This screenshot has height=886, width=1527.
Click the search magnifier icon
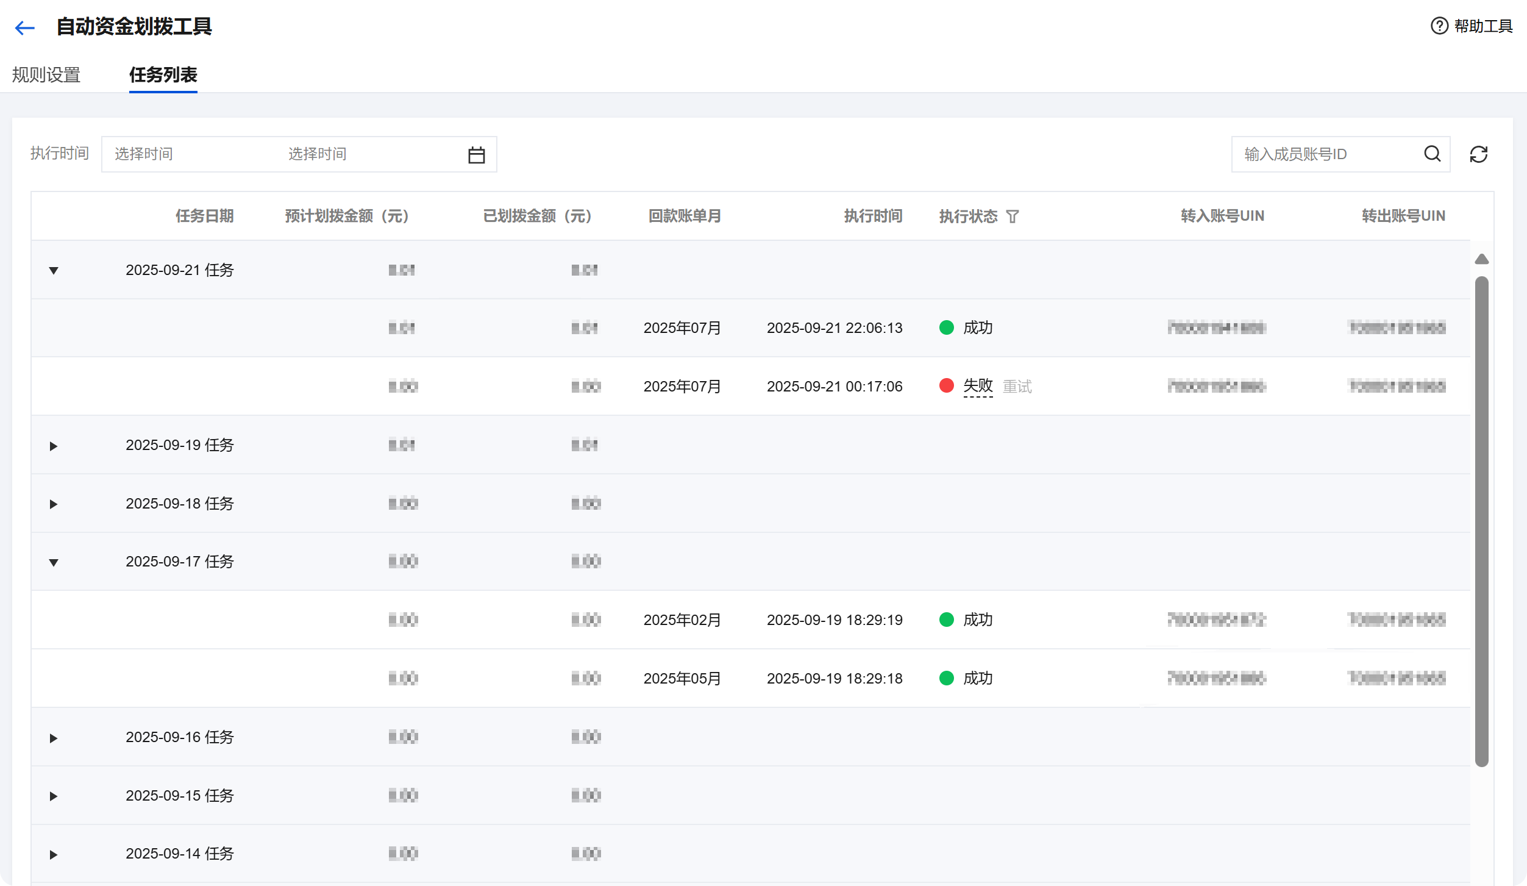[1432, 154]
